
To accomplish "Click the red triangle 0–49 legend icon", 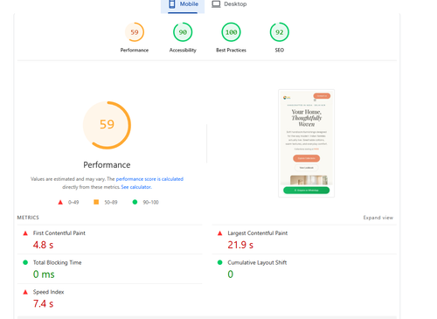I will coord(60,202).
